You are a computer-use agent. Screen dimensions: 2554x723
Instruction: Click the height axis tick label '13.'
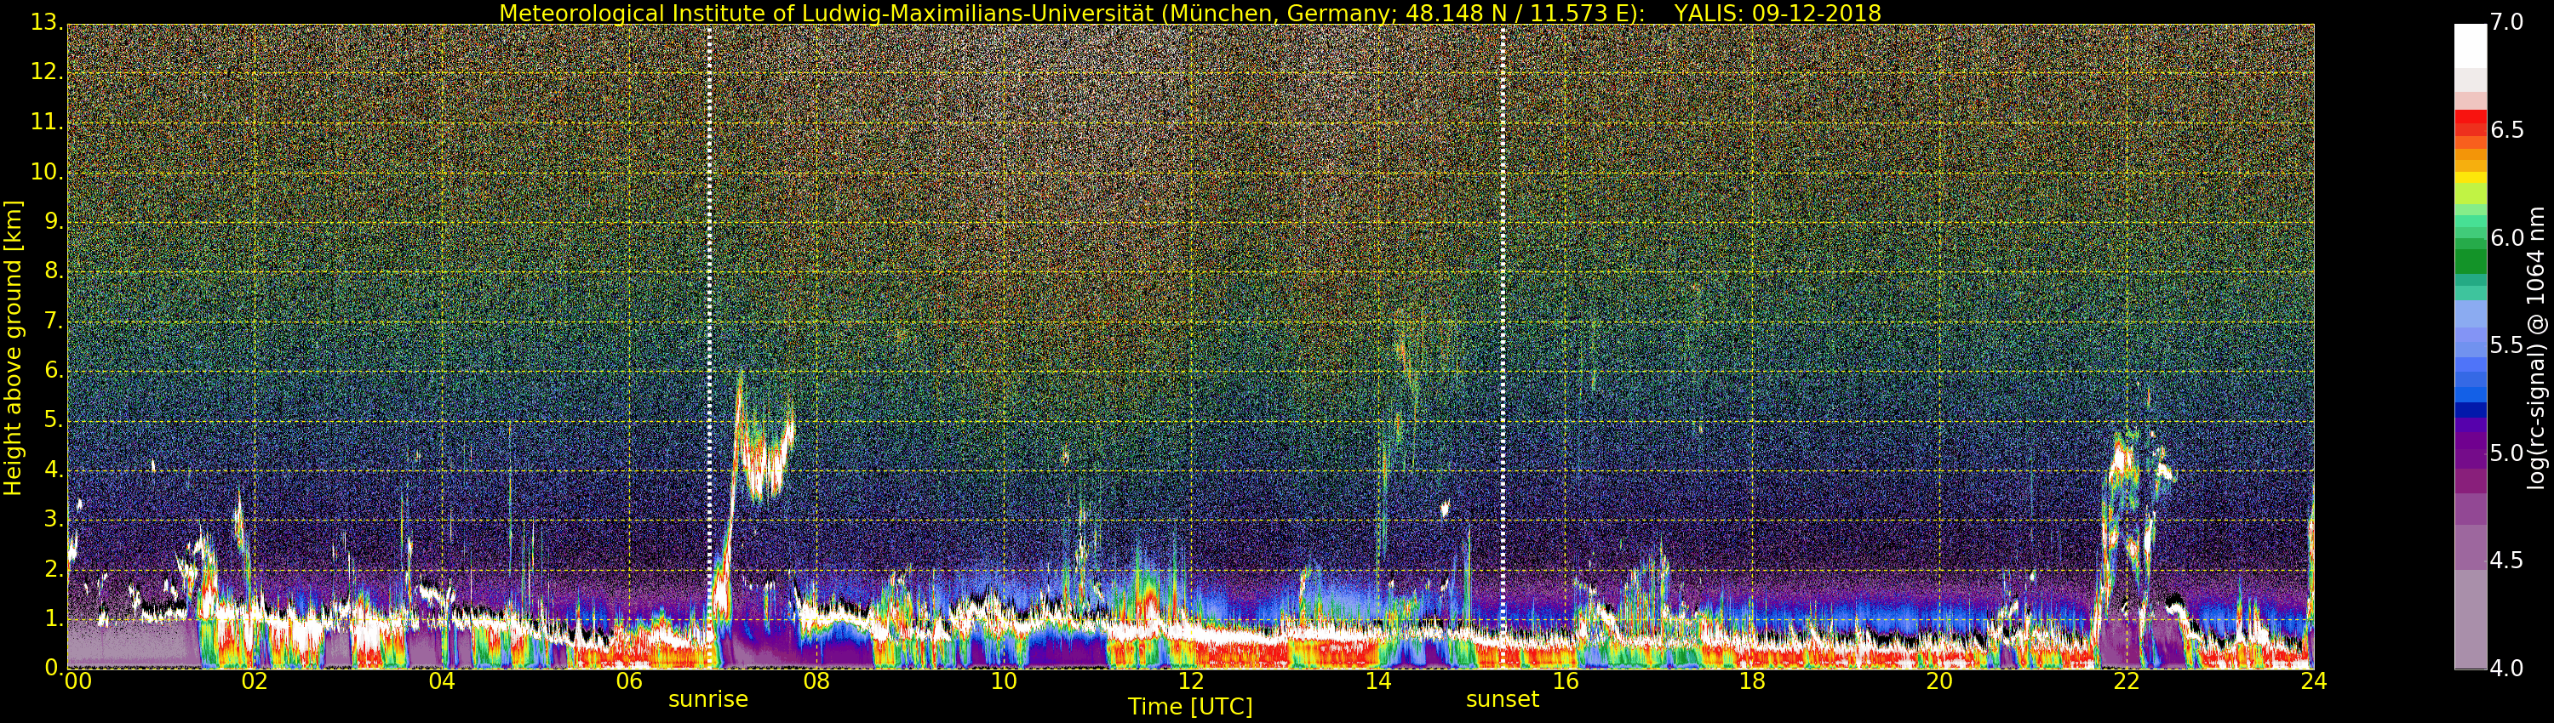(47, 23)
